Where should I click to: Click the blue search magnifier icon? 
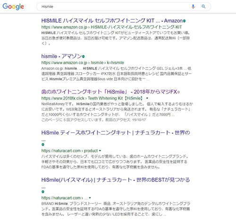click(x=203, y=7)
